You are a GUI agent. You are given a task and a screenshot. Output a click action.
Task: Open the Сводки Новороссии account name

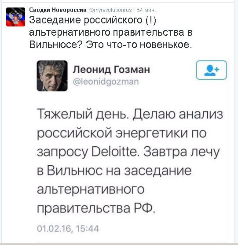click(58, 10)
